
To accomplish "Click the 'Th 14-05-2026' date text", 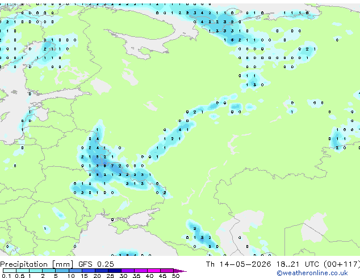I will coord(238,264).
